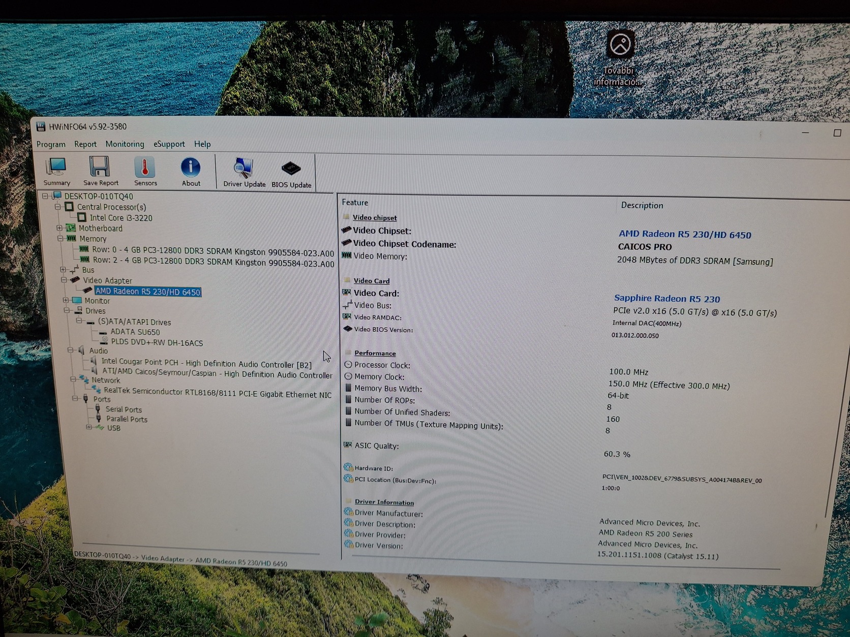The image size is (850, 637).
Task: Select AMD Radeon R5 230/HD 6450 tree item
Action: pyautogui.click(x=148, y=292)
